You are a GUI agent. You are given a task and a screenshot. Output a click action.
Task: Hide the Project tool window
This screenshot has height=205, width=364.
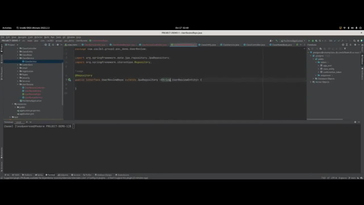tap(61, 45)
